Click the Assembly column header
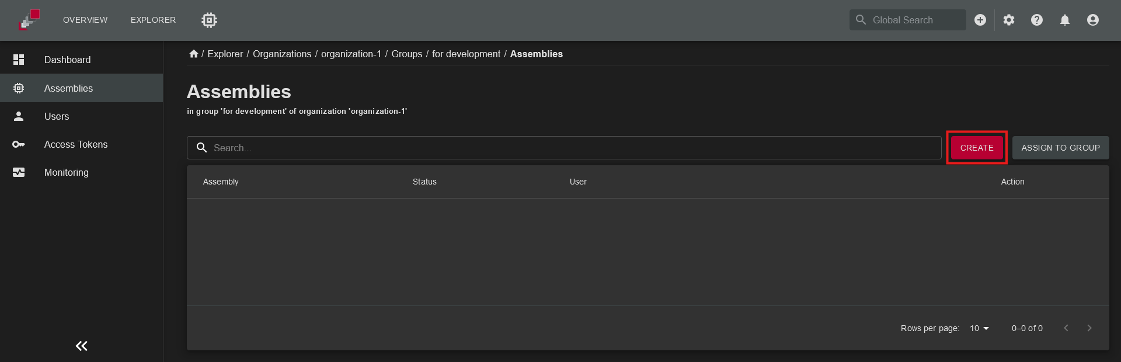Image resolution: width=1121 pixels, height=362 pixels. pos(221,182)
